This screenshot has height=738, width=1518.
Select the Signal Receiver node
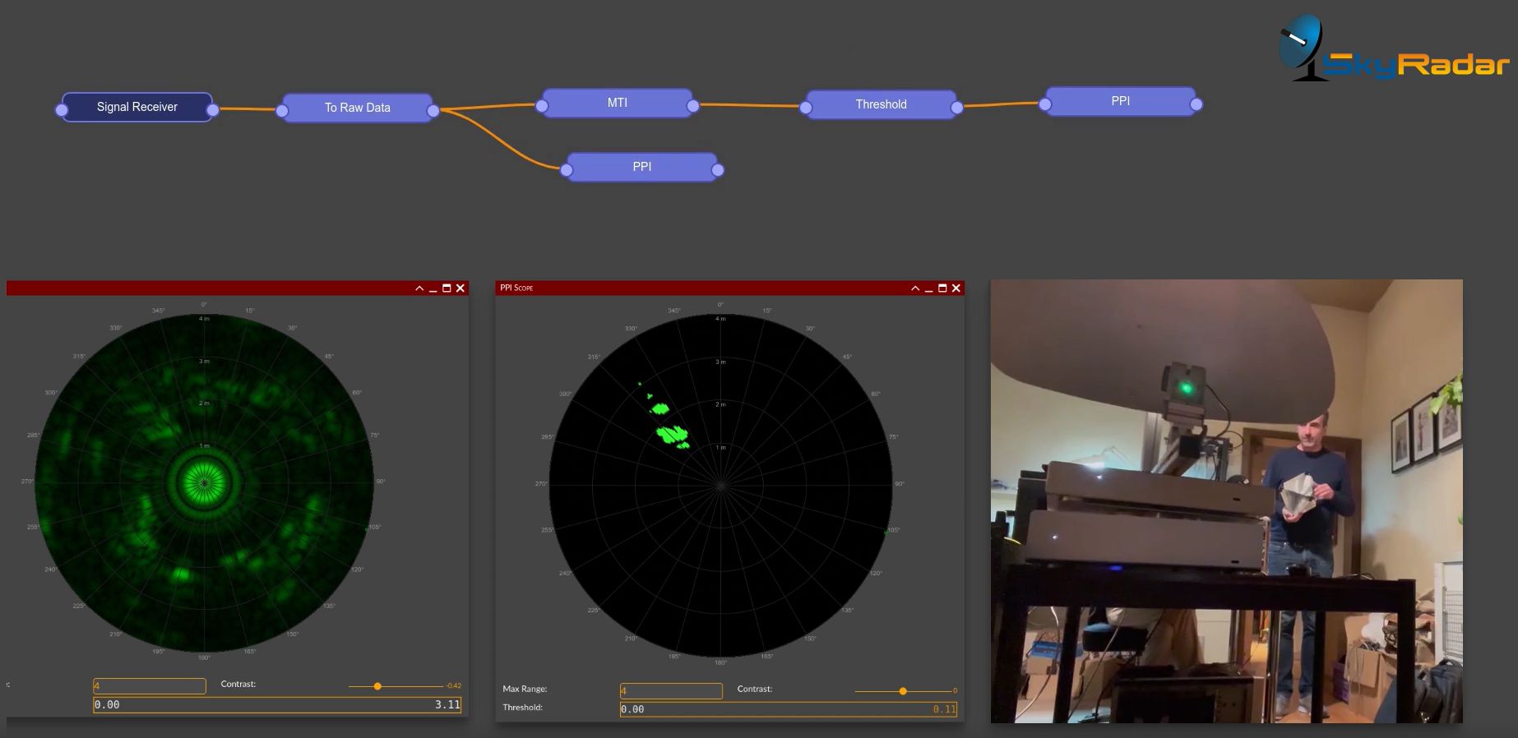coord(137,107)
